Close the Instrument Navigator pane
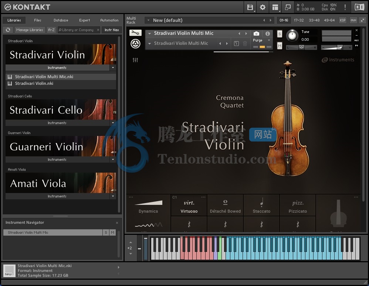 pyautogui.click(x=117, y=223)
